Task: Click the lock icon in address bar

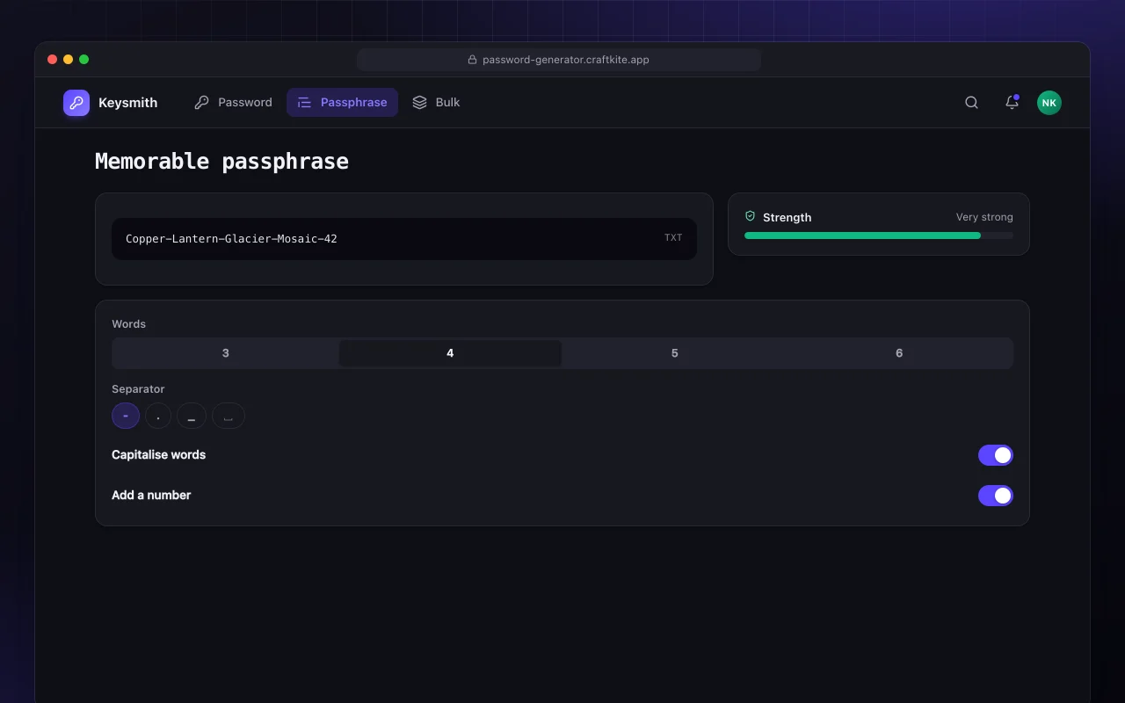Action: [x=472, y=60]
